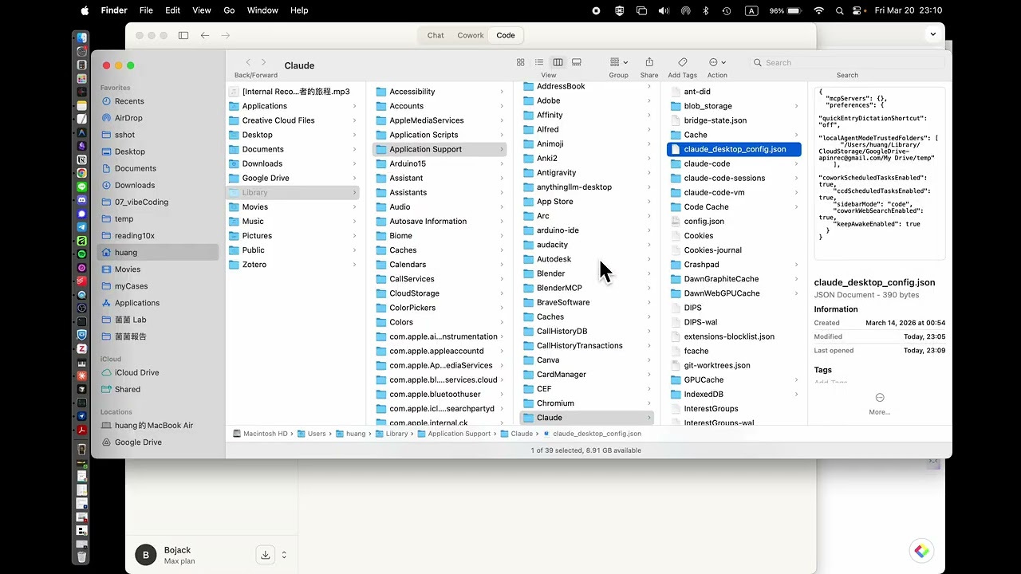Expand the Crashpad folder chevron
Image resolution: width=1021 pixels, height=574 pixels.
click(796, 265)
